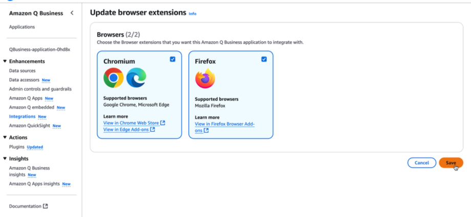This screenshot has height=217, width=471.
Task: Click the orange Save button
Action: point(451,163)
